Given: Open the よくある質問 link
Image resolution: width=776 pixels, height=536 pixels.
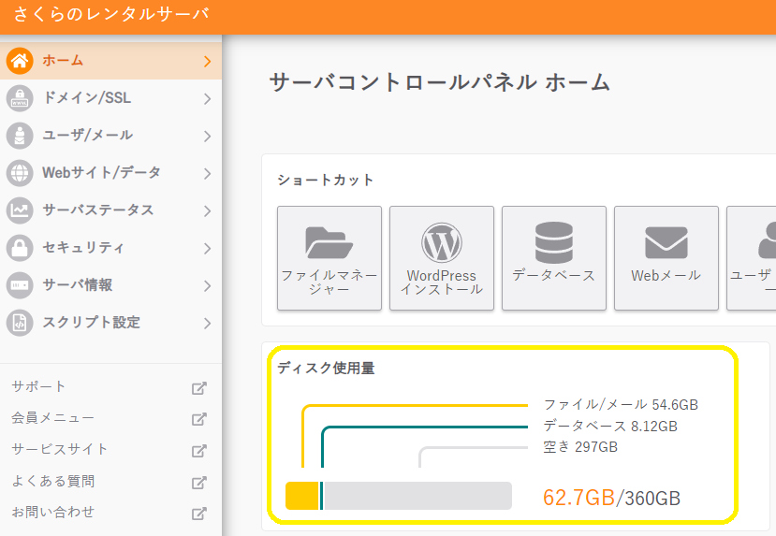Looking at the screenshot, I should [x=53, y=481].
